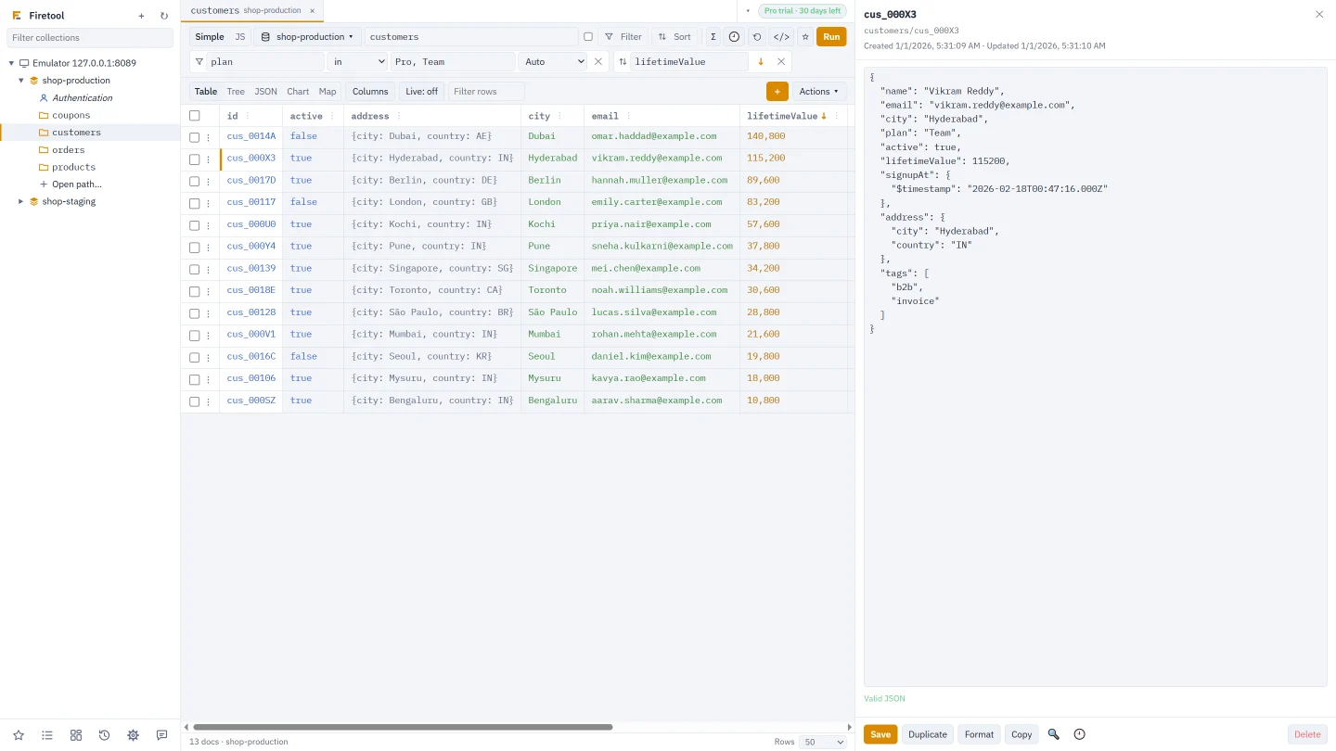
Task: Click the Filter collections search box
Action: click(x=90, y=38)
